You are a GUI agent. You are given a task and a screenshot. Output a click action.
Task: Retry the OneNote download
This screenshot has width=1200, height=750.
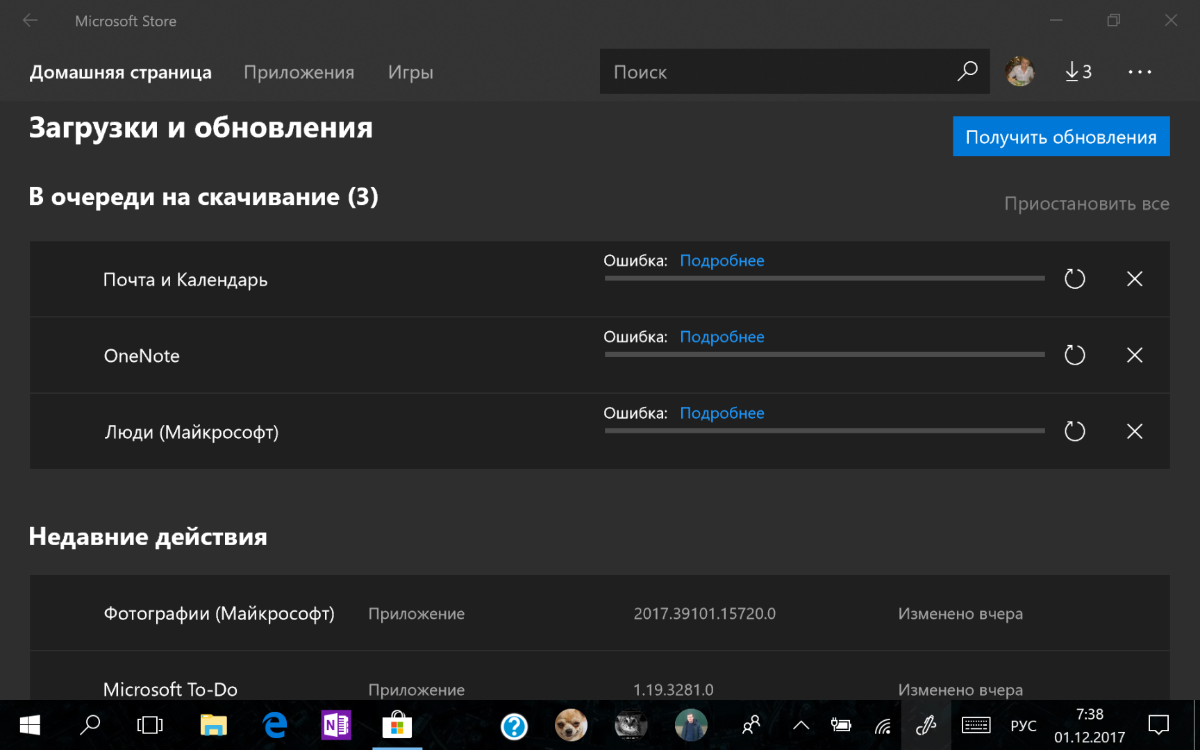[1074, 356]
